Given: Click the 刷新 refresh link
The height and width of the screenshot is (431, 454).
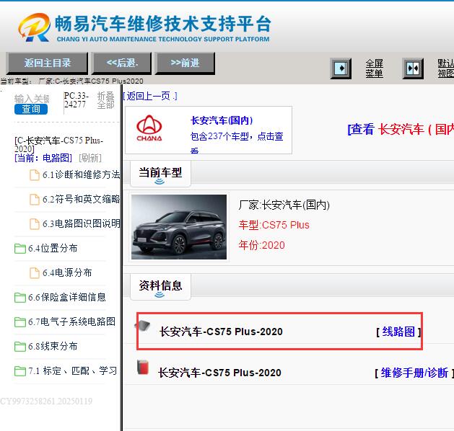Looking at the screenshot, I should tap(90, 158).
